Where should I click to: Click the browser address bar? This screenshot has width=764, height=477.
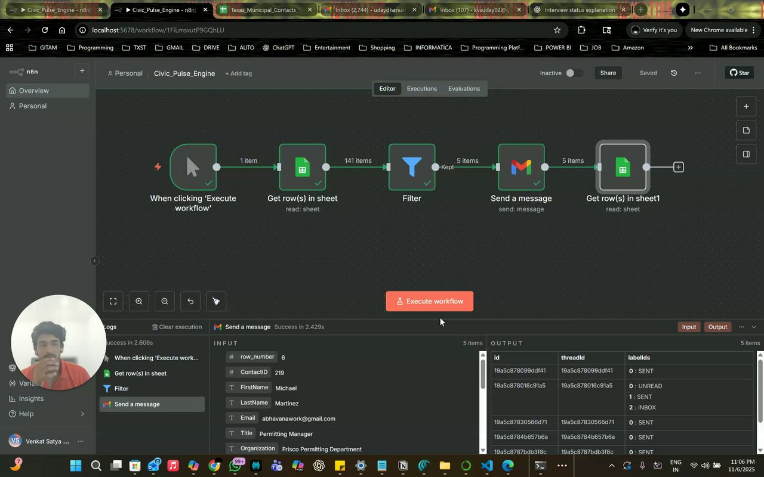click(x=316, y=30)
